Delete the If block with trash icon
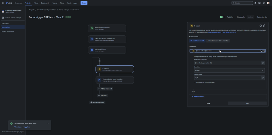 [x=264, y=26]
